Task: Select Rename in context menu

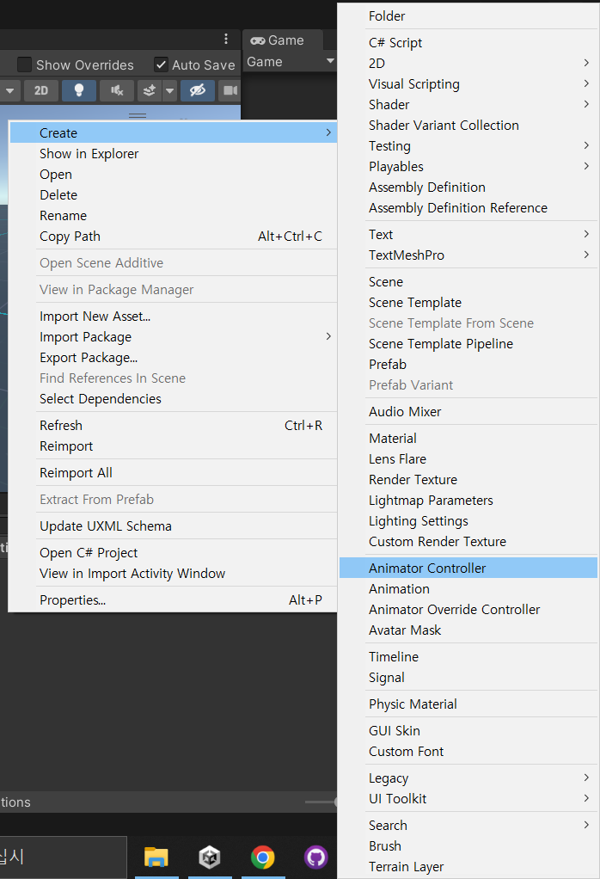Action: point(173,216)
